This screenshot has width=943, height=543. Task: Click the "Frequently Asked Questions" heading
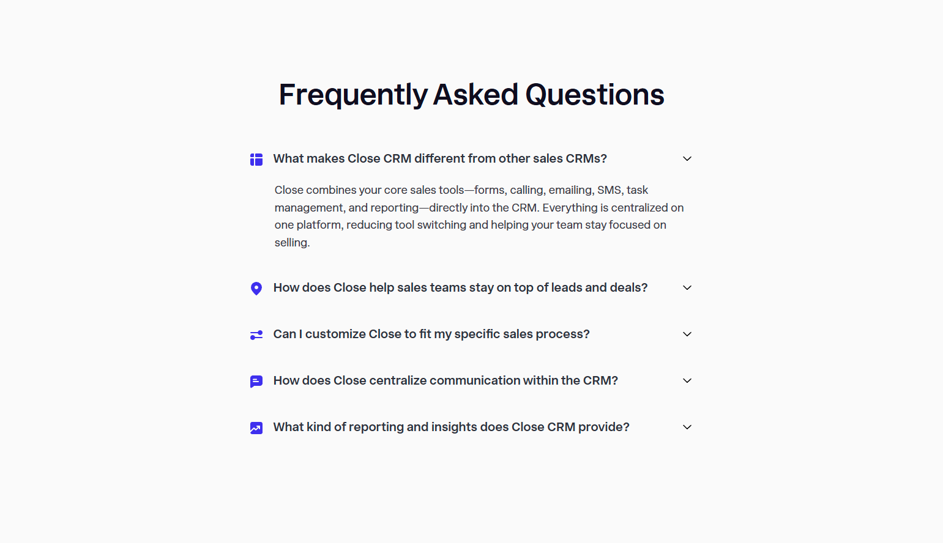[x=471, y=95]
